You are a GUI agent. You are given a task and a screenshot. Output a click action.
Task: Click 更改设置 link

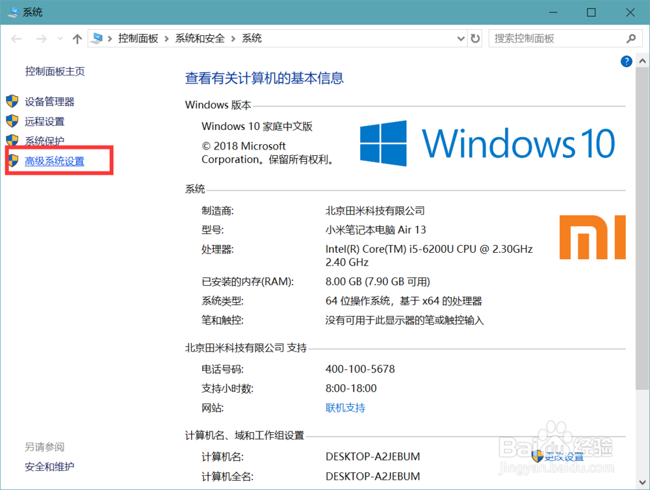tap(564, 457)
